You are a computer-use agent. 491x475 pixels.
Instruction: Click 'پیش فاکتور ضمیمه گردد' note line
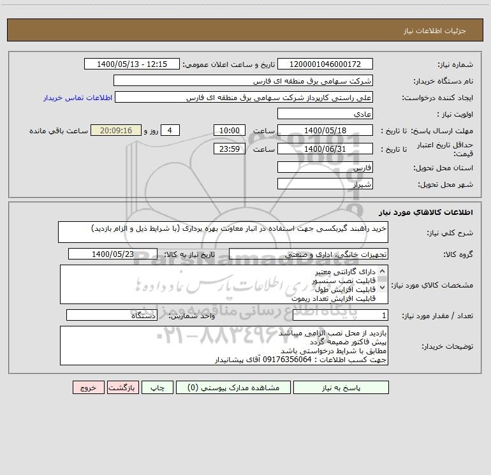pyautogui.click(x=348, y=342)
